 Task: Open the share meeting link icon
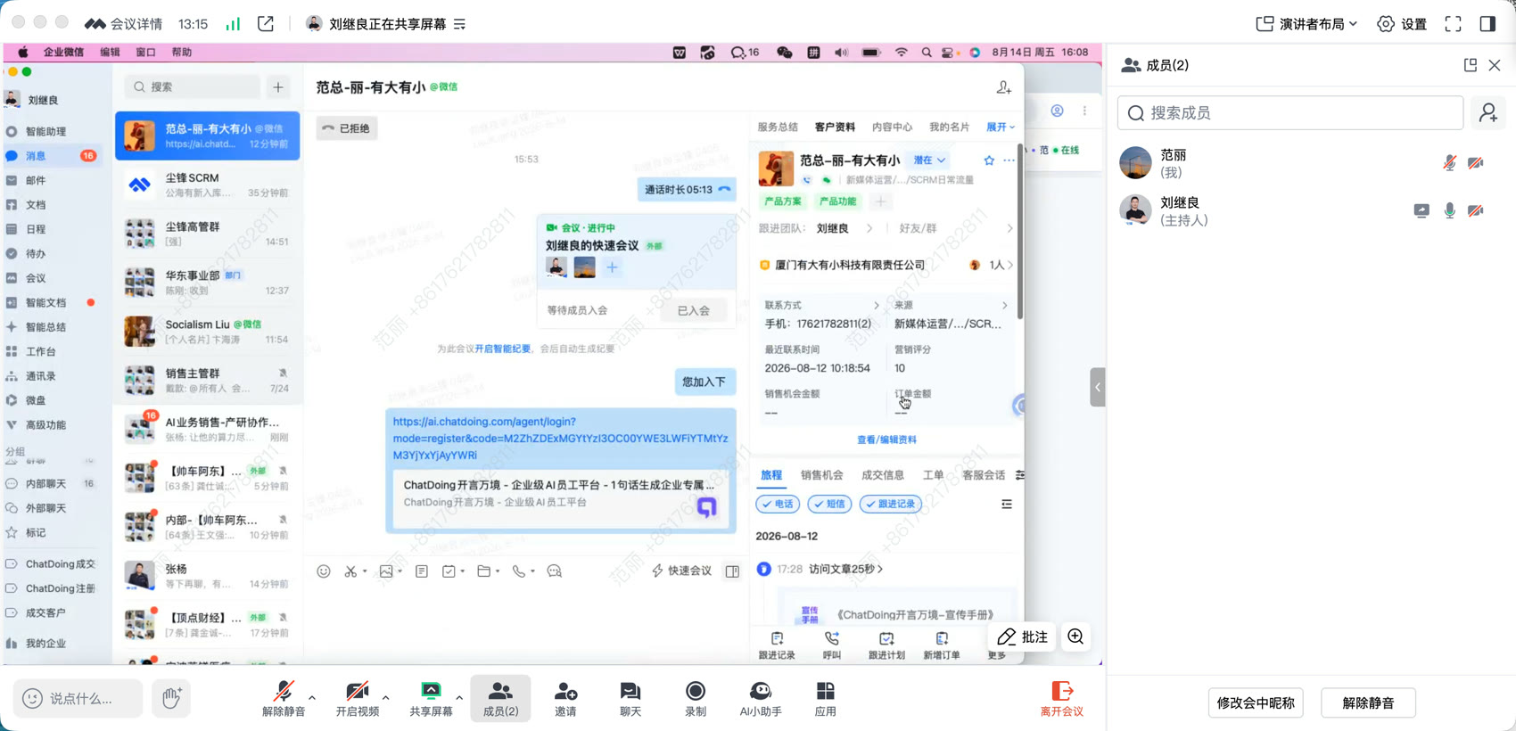(266, 24)
